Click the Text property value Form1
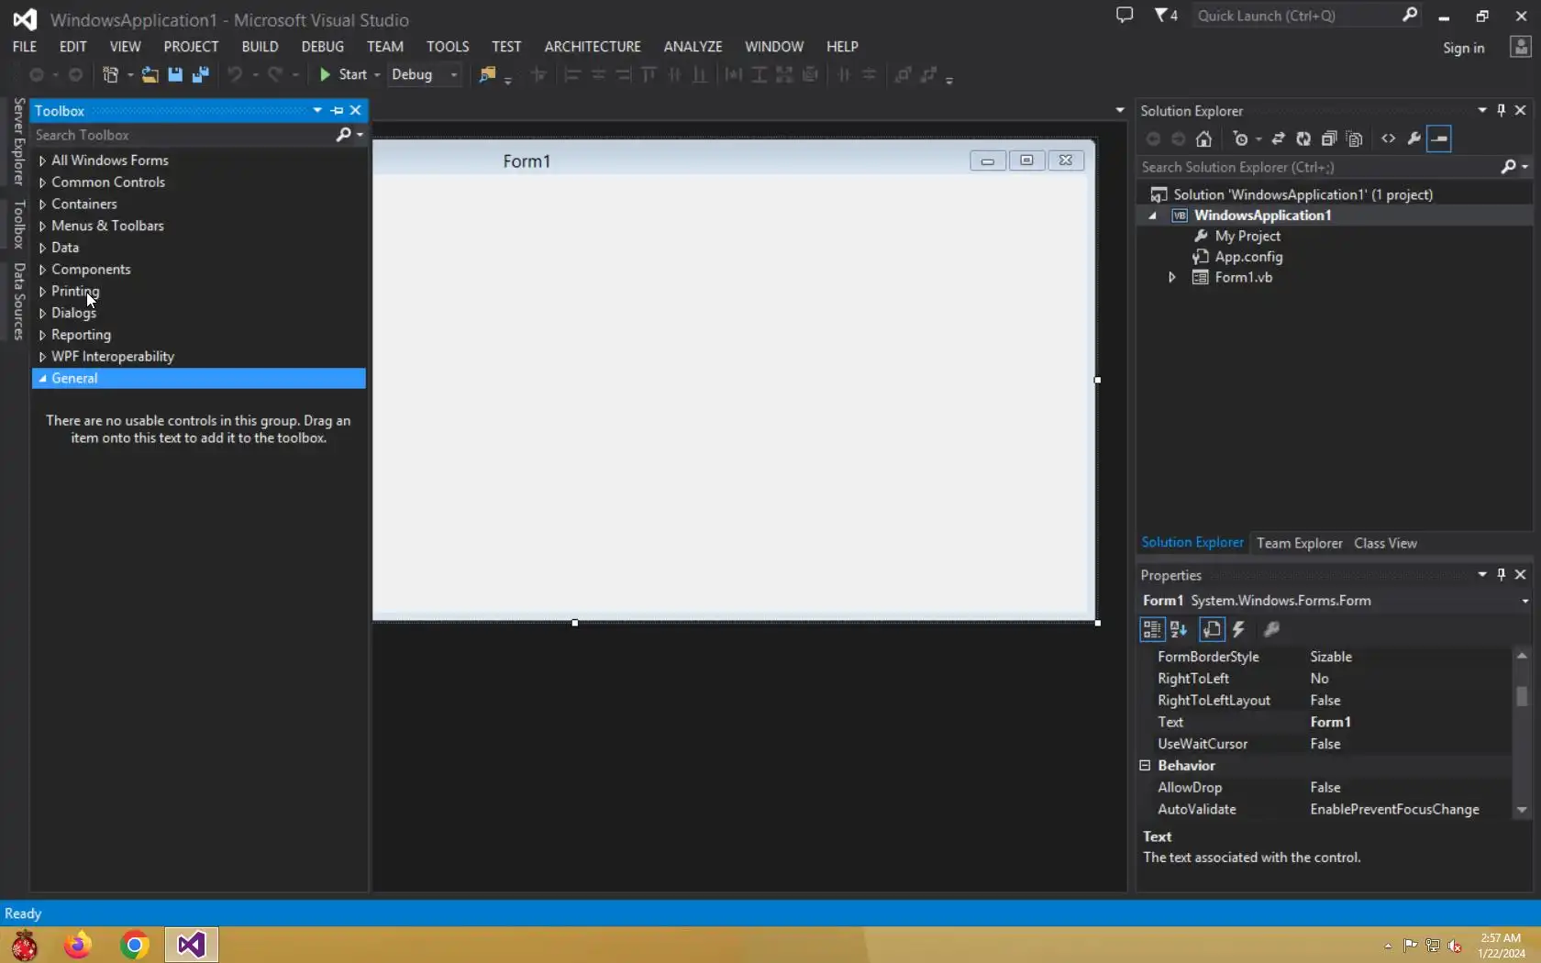Image resolution: width=1541 pixels, height=963 pixels. (1330, 722)
